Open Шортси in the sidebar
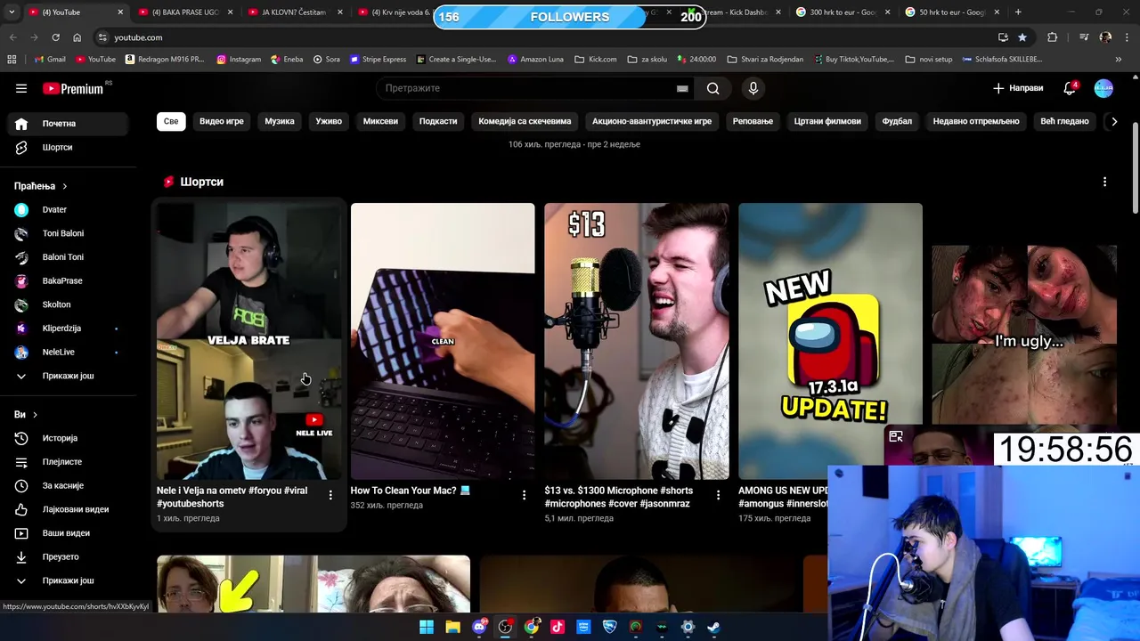Viewport: 1140px width, 641px height. (x=69, y=147)
